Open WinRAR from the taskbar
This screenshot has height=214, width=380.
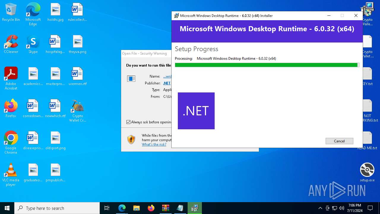pos(166,208)
